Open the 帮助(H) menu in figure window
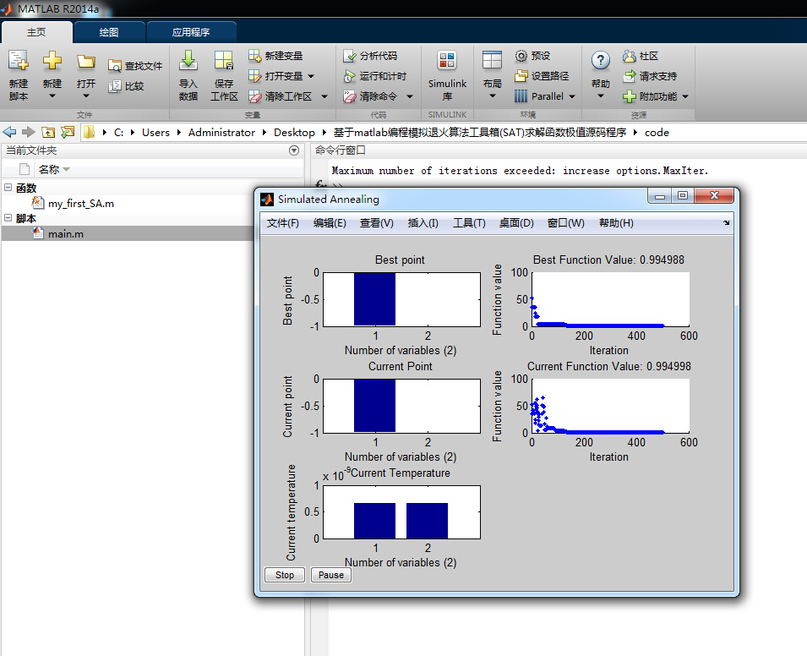The height and width of the screenshot is (656, 807). click(x=616, y=223)
